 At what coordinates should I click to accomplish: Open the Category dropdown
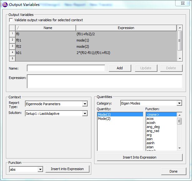(x=179, y=103)
